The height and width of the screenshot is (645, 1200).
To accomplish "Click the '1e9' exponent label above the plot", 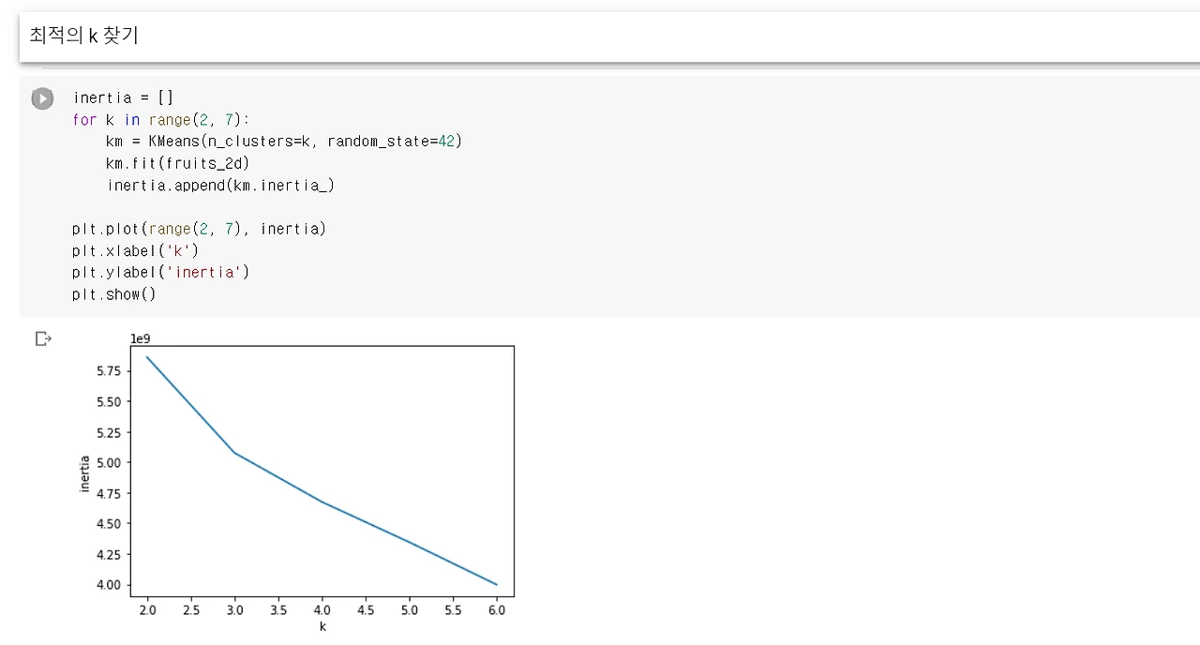I will [141, 338].
